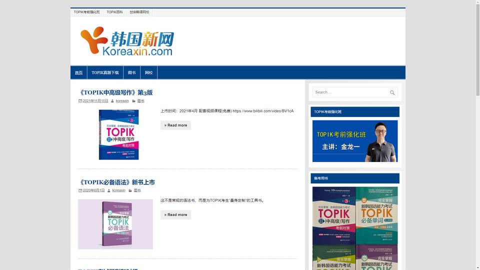The image size is (480, 270).
Task: Click excerpt text 这不是常规的语法书
Action: pos(212,200)
